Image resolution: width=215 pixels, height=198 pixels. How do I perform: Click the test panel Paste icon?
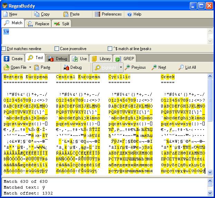[37, 67]
